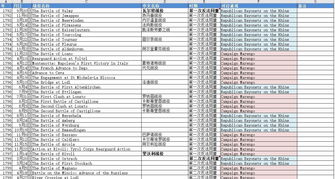Click Republican Bayonets cell in Valmy row

(x=258, y=11)
